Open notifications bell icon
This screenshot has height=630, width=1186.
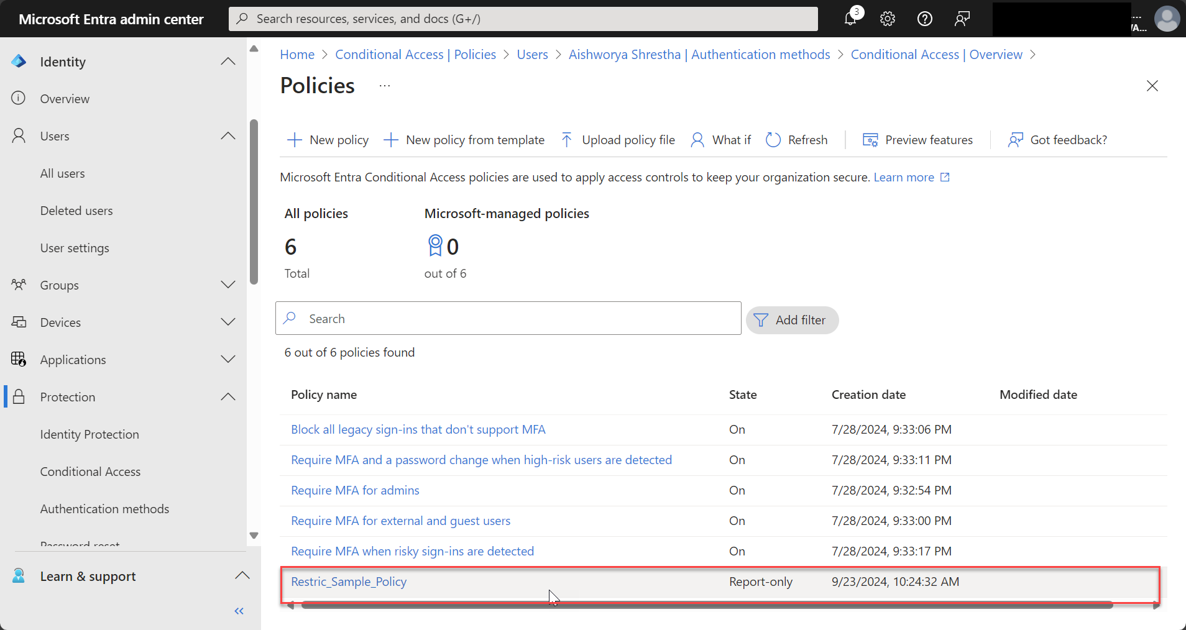[850, 19]
